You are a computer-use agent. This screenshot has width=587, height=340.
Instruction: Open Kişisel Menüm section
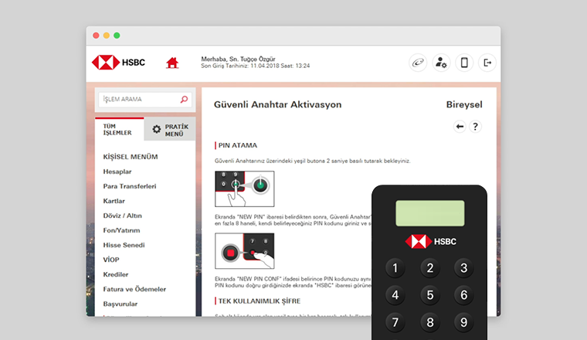(131, 157)
